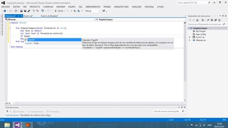Click the Home icon in Solution Explorer
Viewport: 228px width, 128px height.
[x=197, y=20]
